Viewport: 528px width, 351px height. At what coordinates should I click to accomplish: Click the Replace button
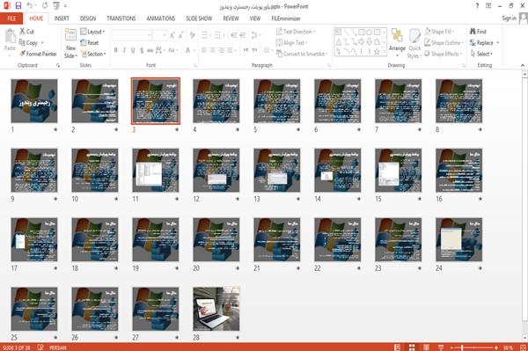click(481, 43)
